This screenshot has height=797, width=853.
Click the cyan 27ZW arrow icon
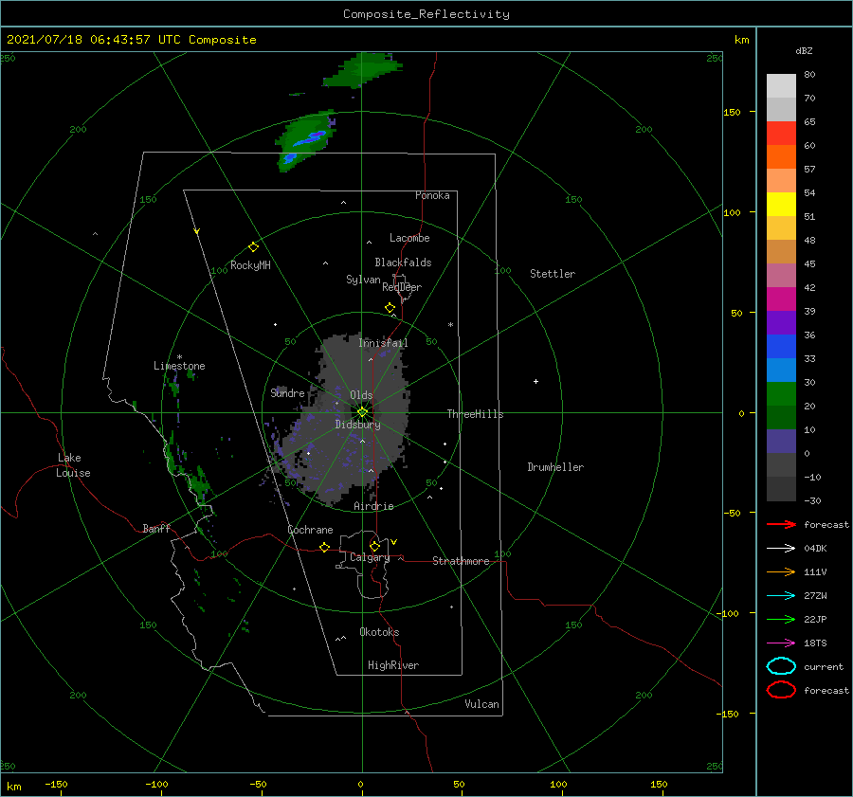[781, 596]
